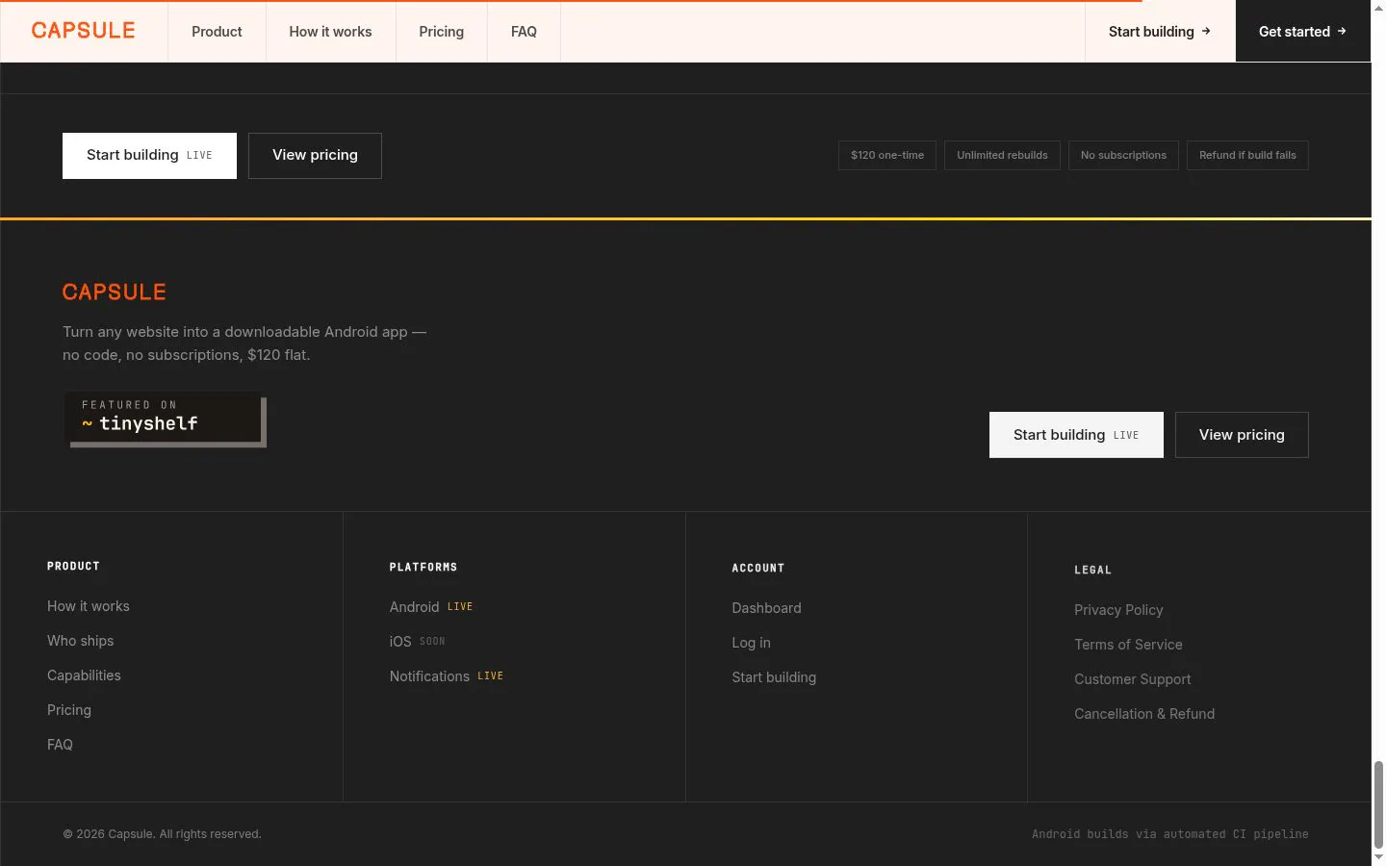The image size is (1386, 866).
Task: Select the Android platform link
Action: [x=431, y=607]
